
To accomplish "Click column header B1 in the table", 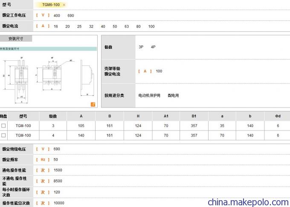I will point(194,116).
